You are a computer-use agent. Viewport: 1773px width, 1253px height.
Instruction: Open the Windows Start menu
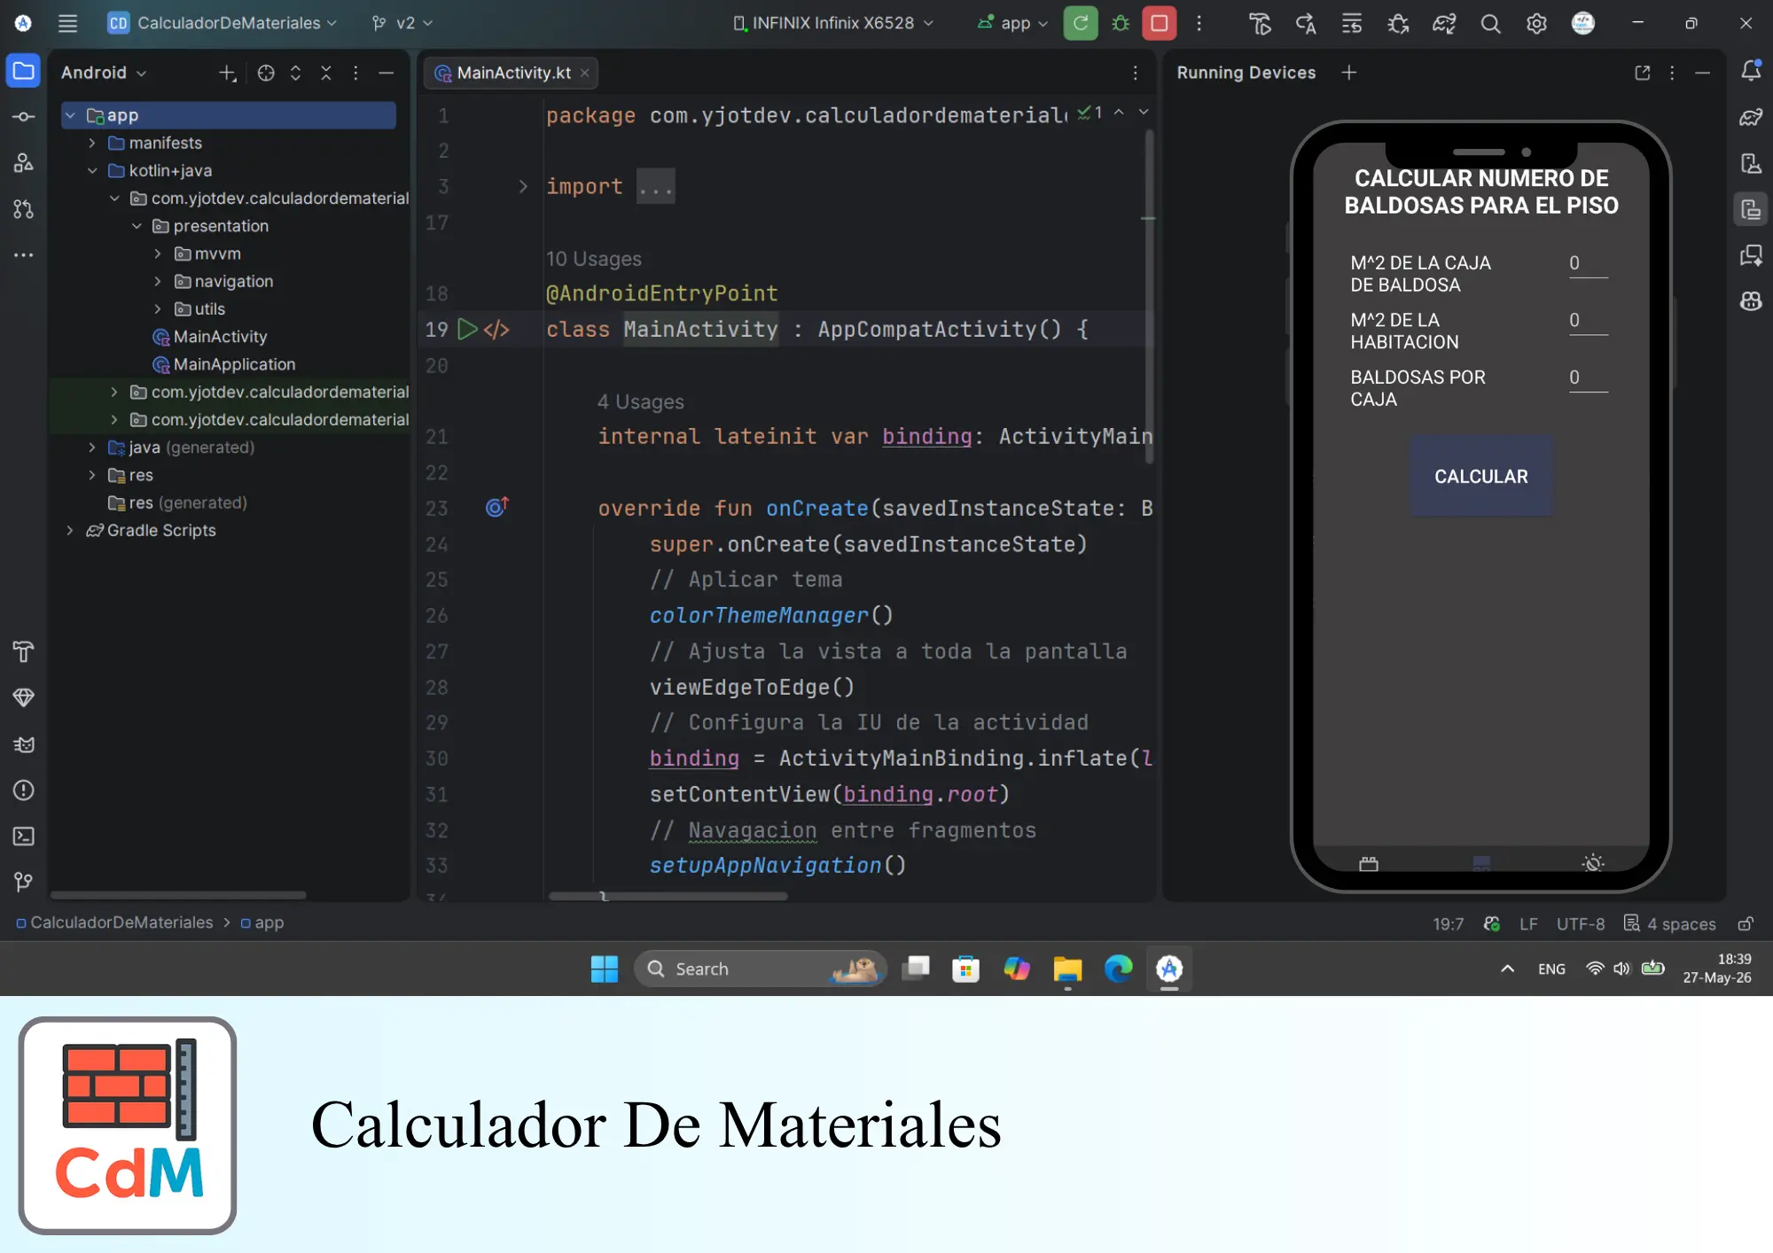(x=605, y=969)
